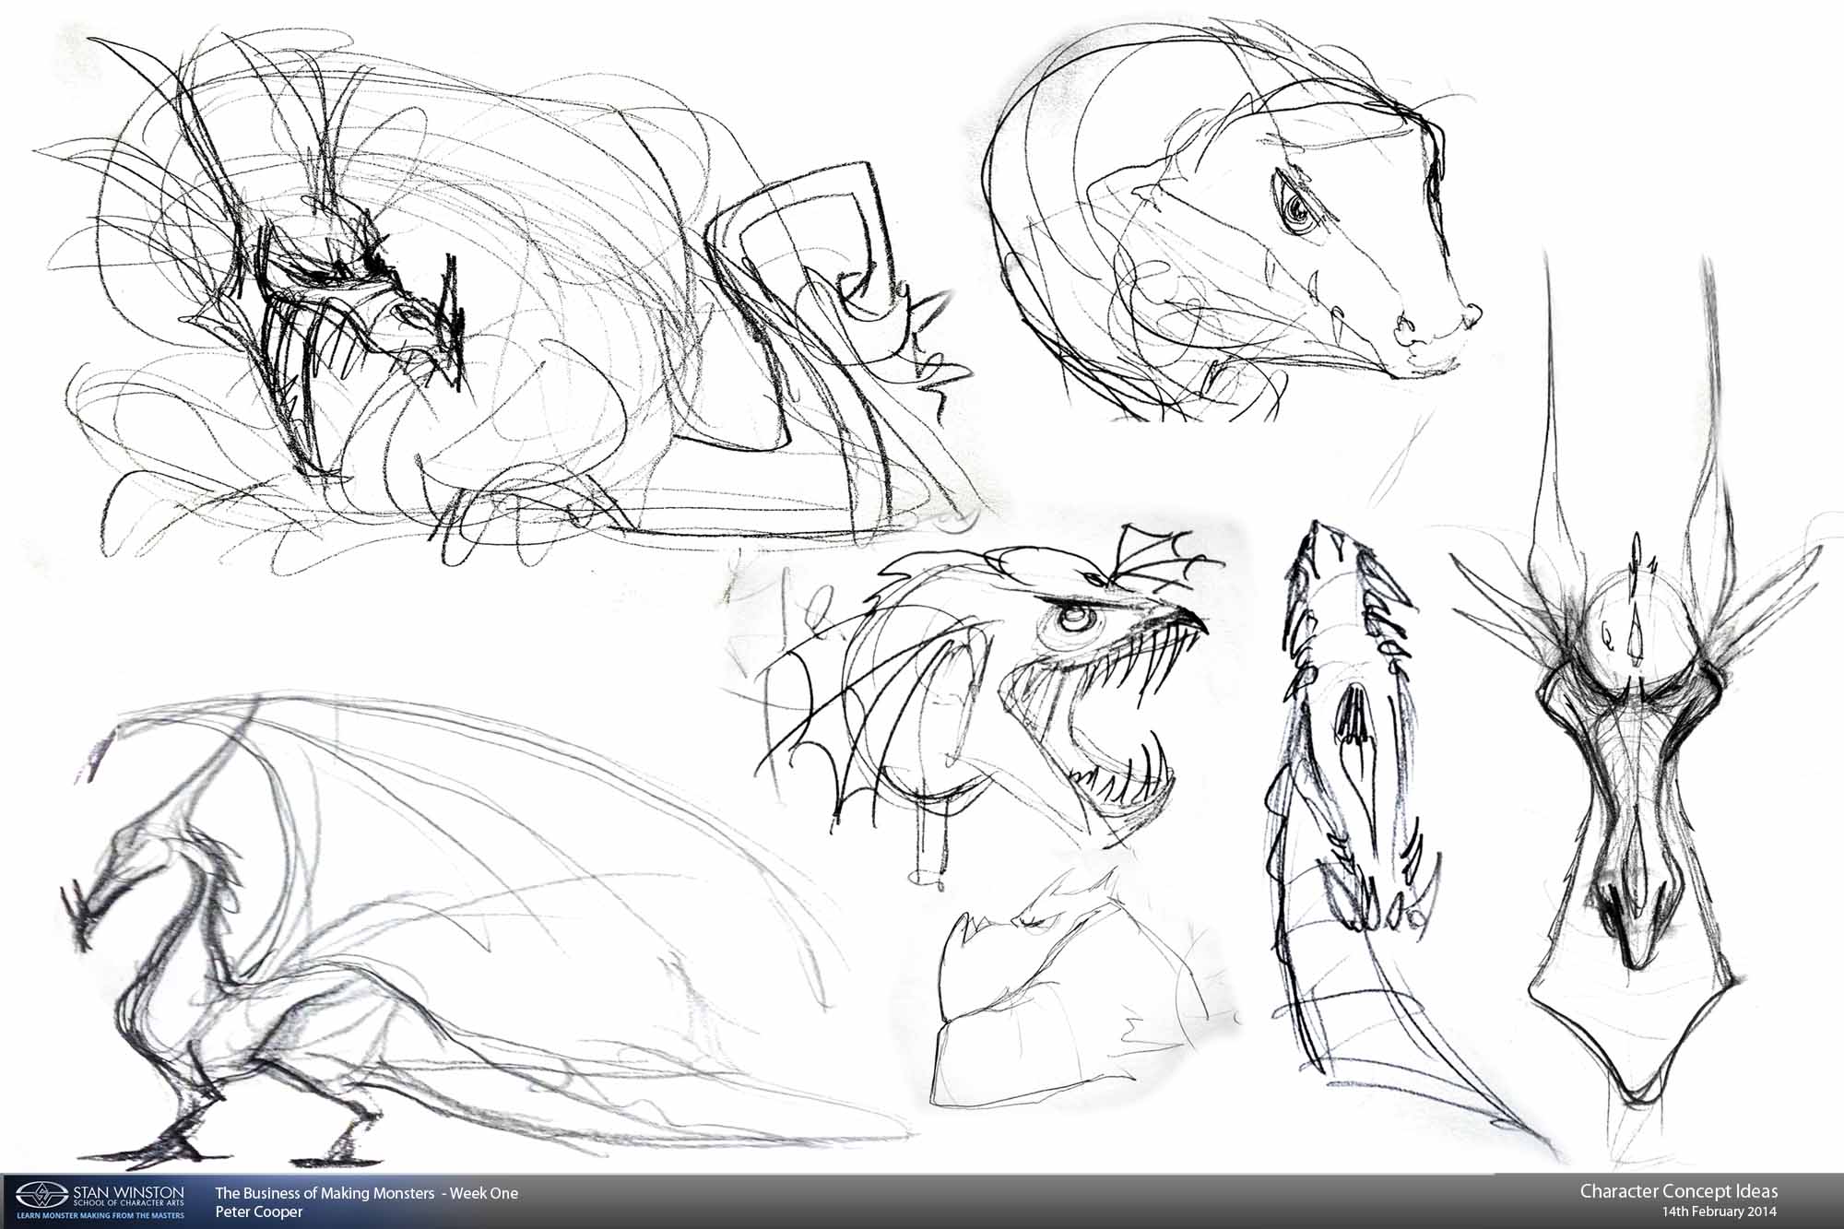Click the Peter Cooper author name
Screen dimensions: 1844x1229
pos(259,1212)
